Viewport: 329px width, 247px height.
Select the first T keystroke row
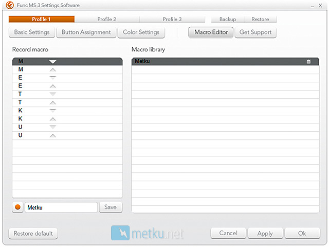tap(67, 94)
